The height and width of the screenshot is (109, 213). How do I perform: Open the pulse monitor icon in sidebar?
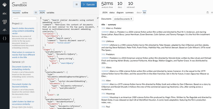pos(5,30)
